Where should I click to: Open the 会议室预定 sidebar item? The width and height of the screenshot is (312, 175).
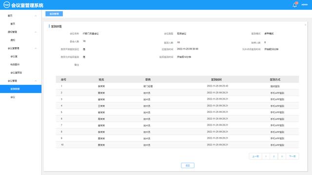tap(16, 72)
